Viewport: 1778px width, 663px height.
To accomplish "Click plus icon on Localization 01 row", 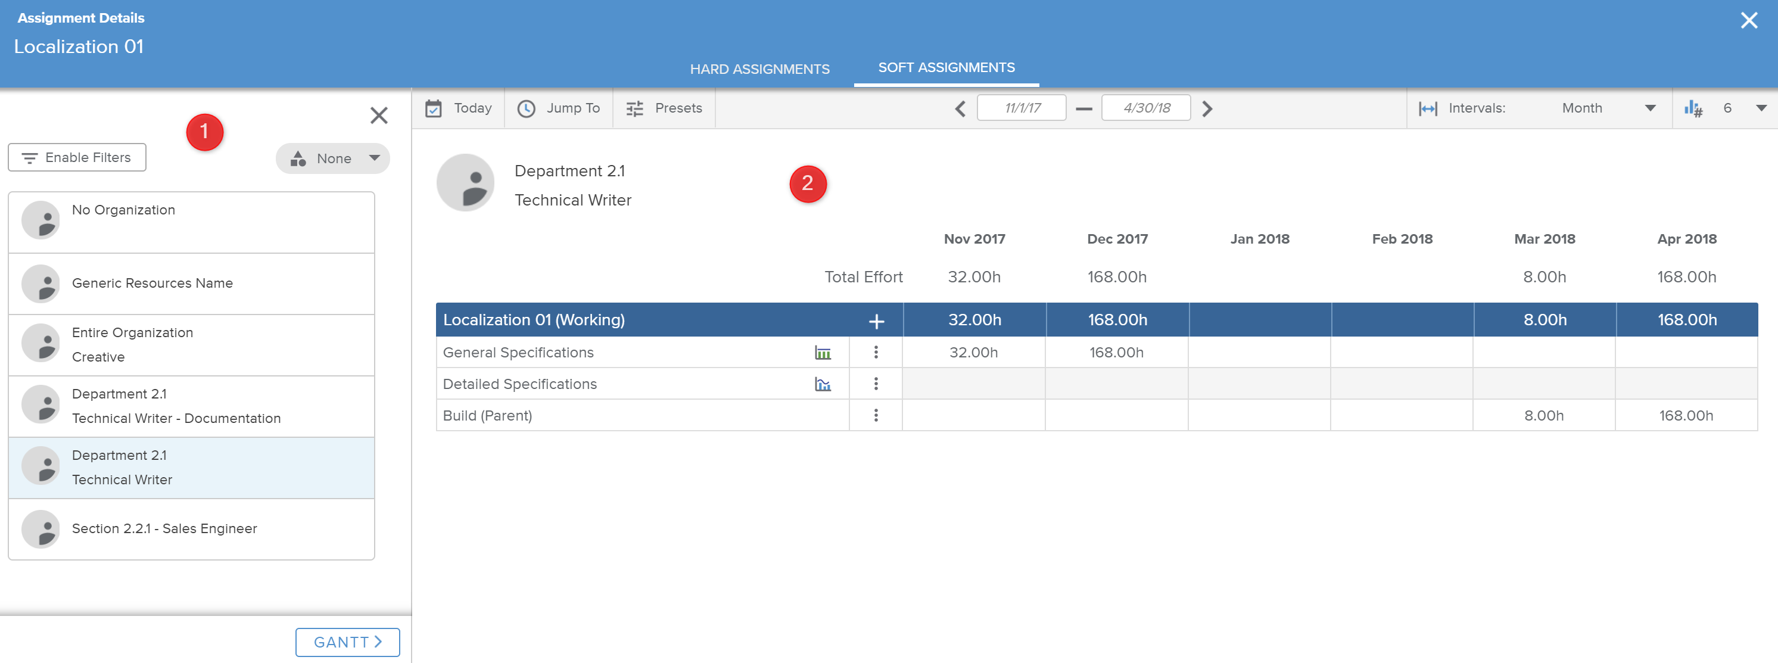I will (x=876, y=321).
